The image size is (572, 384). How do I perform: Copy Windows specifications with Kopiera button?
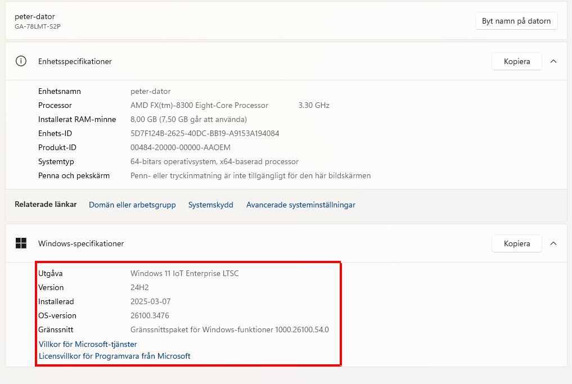[x=516, y=243]
